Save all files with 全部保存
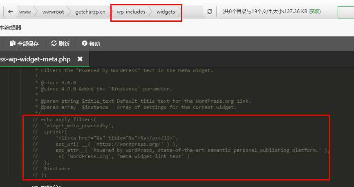 [x=24, y=44]
